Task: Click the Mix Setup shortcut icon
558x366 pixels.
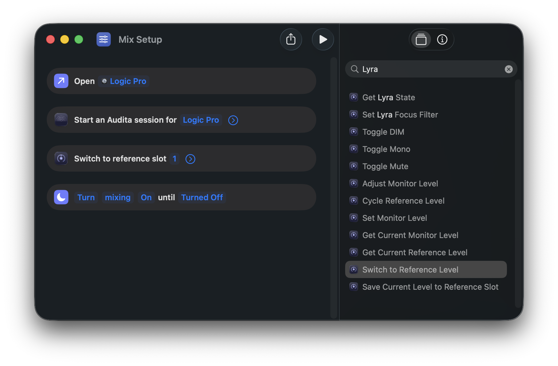Action: coord(104,39)
